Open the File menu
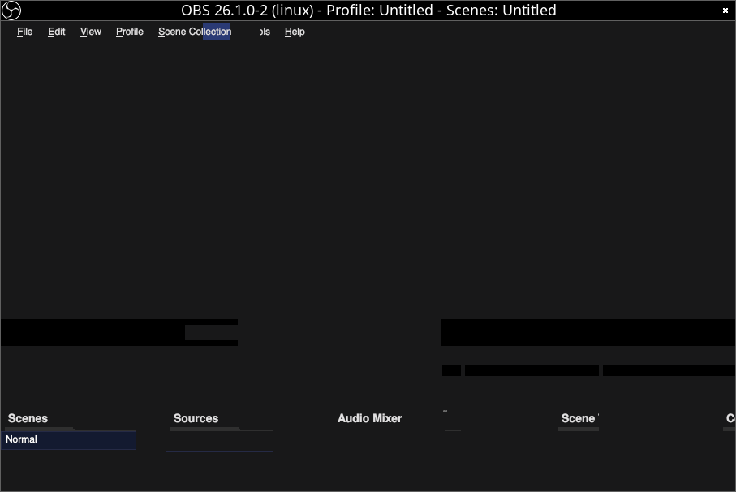 point(25,32)
